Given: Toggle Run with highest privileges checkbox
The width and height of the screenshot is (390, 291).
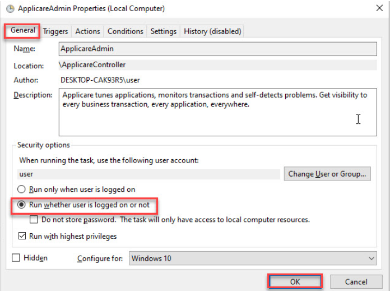Looking at the screenshot, I should click(22, 236).
